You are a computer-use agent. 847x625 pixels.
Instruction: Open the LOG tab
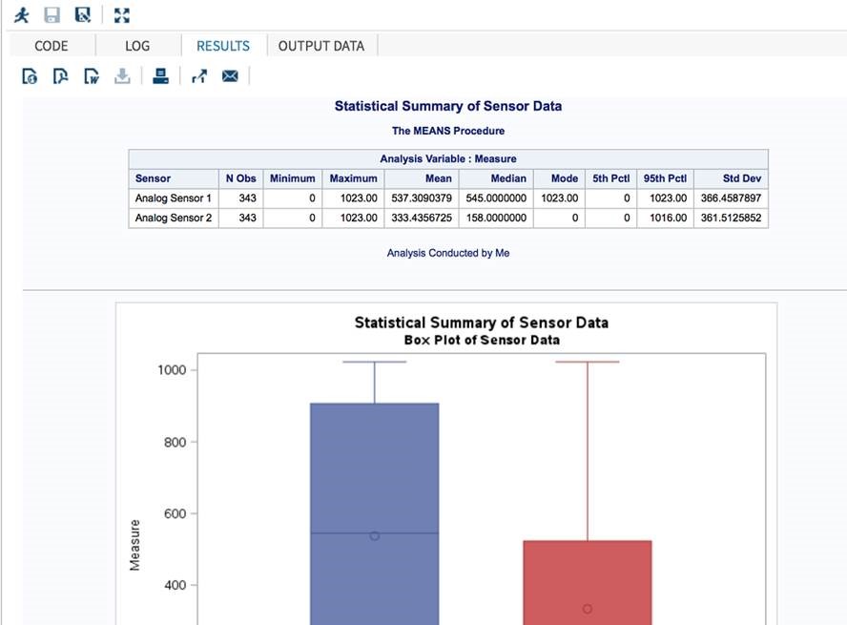[x=137, y=46]
